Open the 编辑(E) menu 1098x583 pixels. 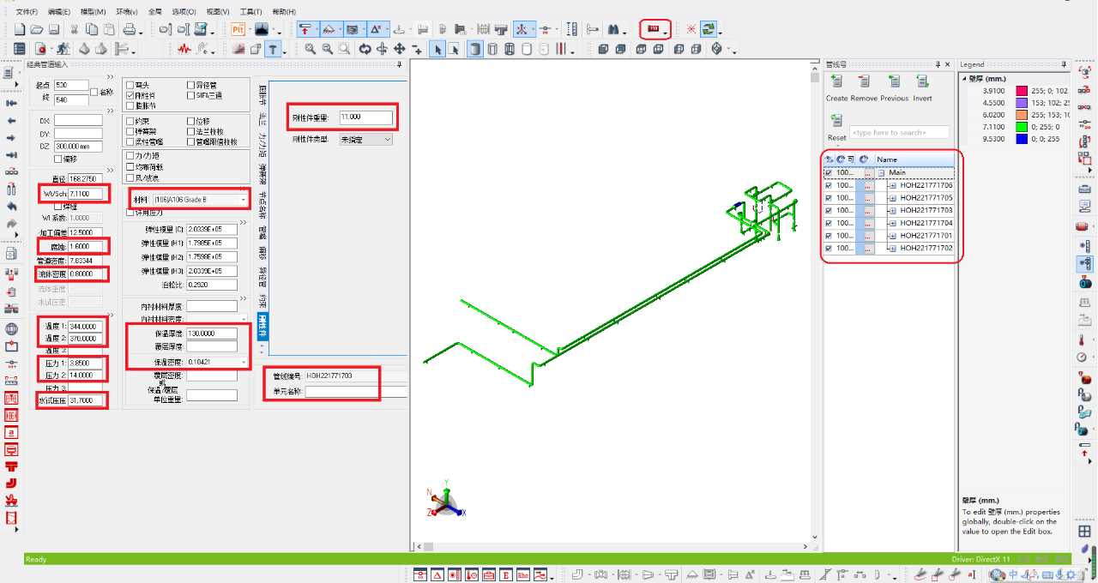pyautogui.click(x=59, y=12)
